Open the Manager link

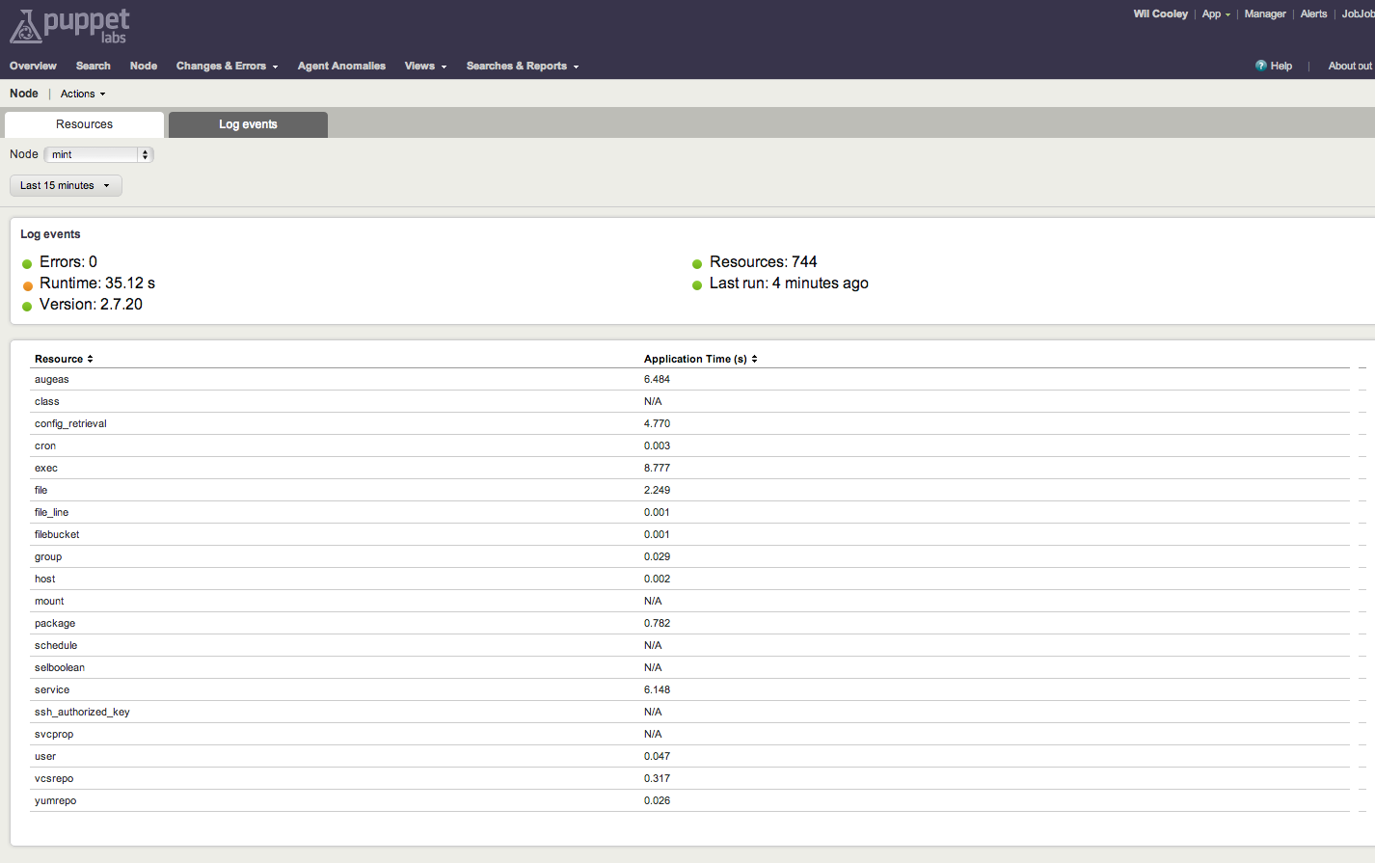point(1265,13)
